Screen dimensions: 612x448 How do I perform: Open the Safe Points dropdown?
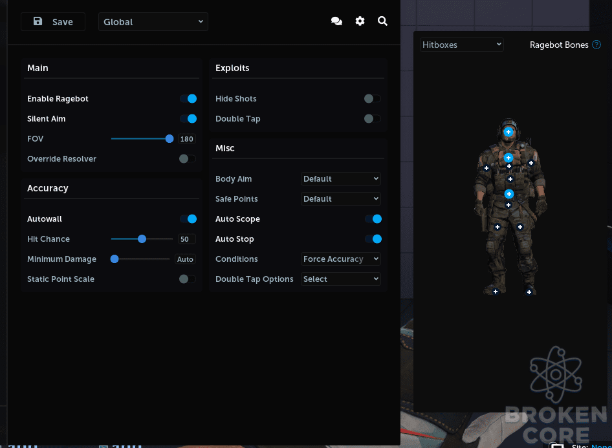[341, 199]
